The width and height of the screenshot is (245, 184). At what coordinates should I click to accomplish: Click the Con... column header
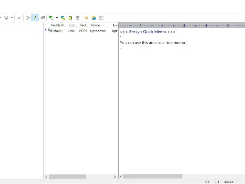[73, 25]
